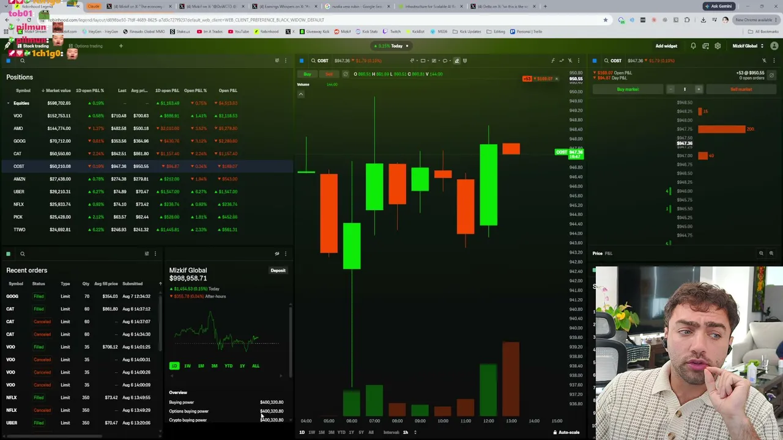Select the 1W account chart range

tap(187, 366)
